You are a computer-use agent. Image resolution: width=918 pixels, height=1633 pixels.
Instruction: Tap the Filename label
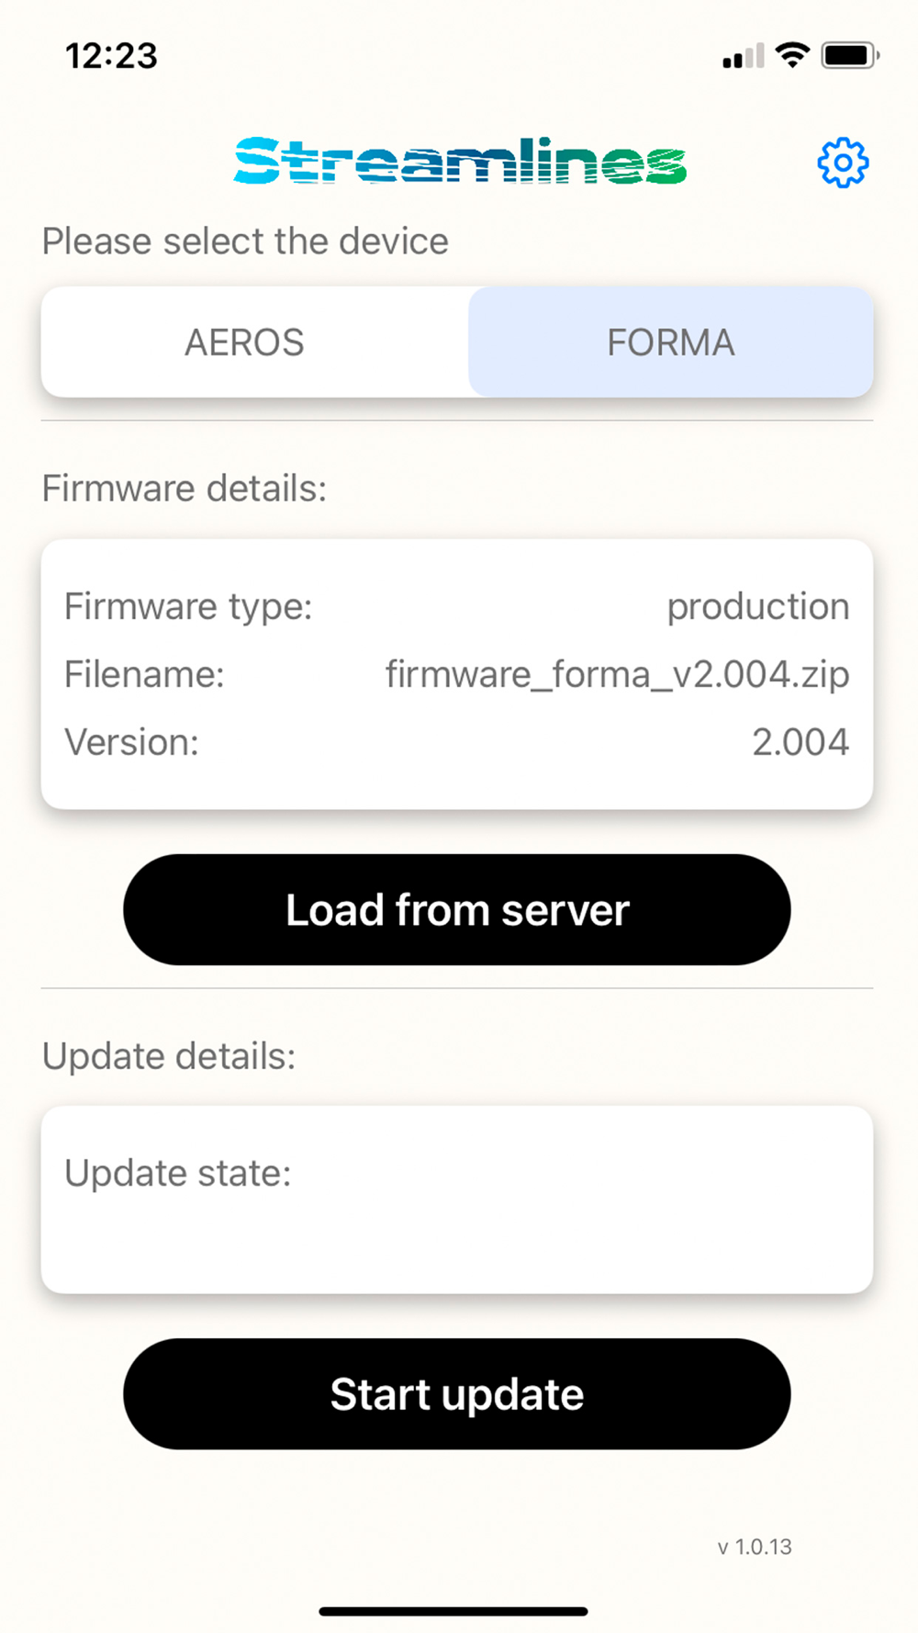pyautogui.click(x=144, y=674)
